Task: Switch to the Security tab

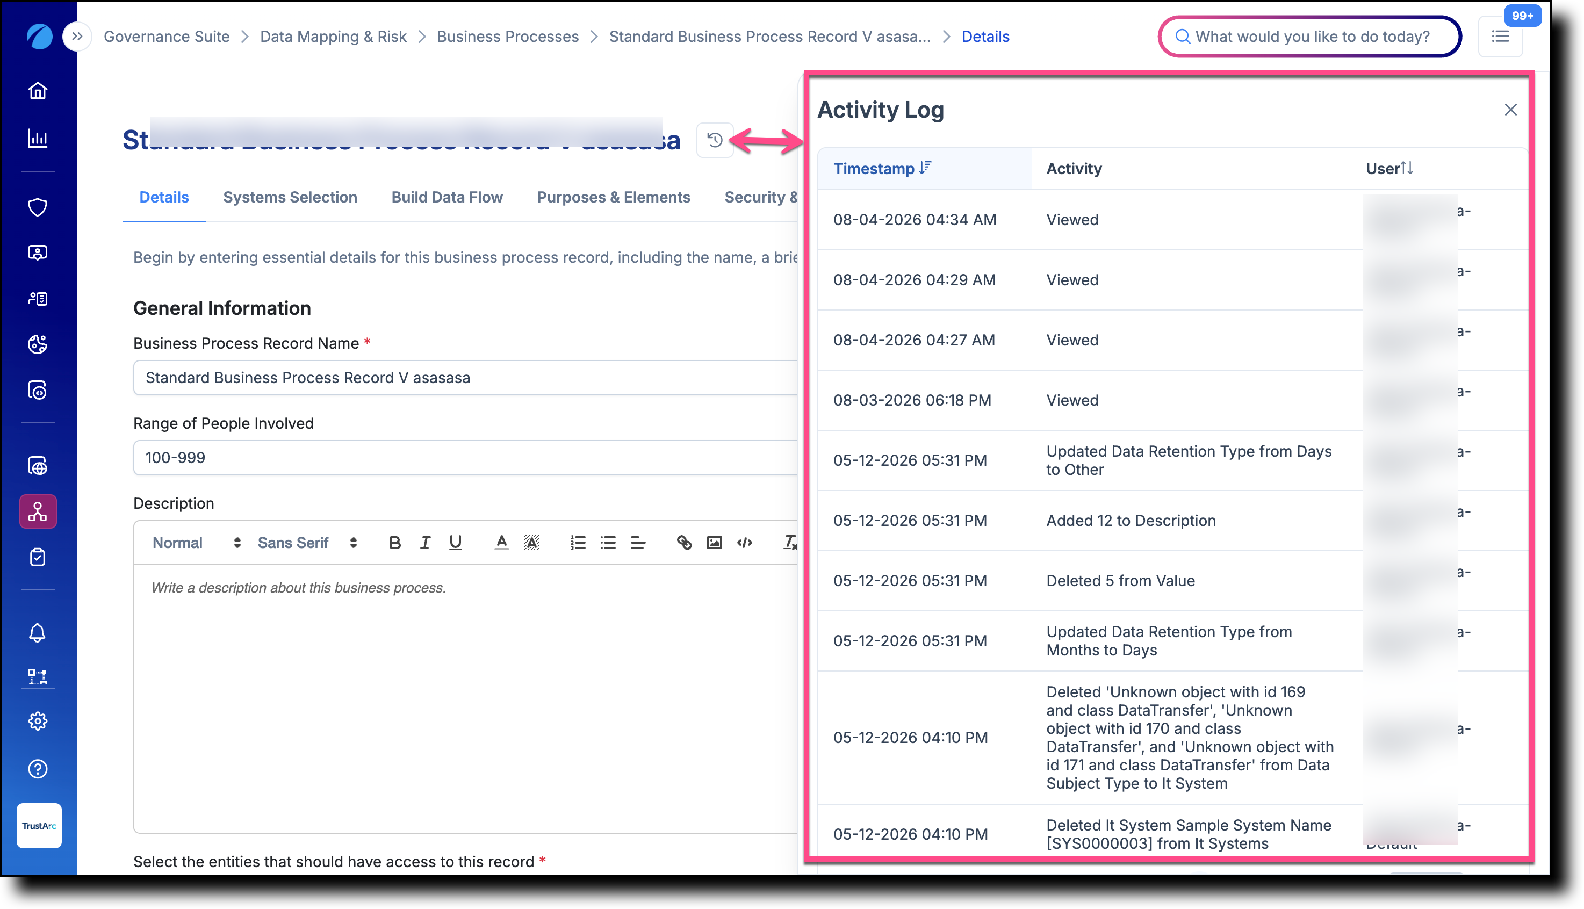Action: tap(761, 197)
